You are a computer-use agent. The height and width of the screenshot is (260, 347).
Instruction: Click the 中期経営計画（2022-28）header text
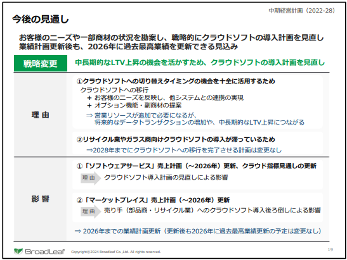(x=301, y=11)
